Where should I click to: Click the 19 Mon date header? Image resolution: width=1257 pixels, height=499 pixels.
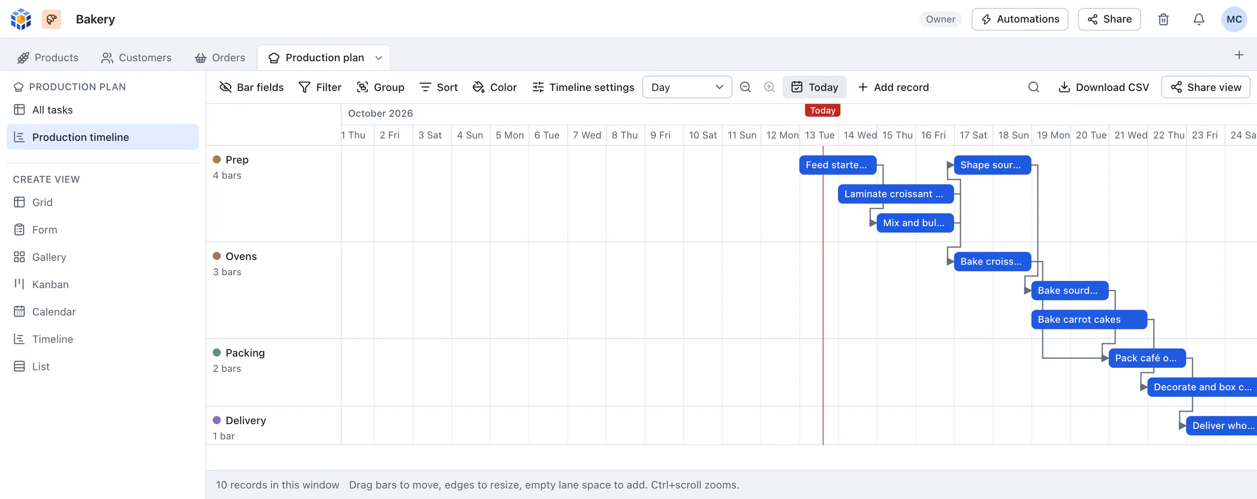(x=1052, y=135)
